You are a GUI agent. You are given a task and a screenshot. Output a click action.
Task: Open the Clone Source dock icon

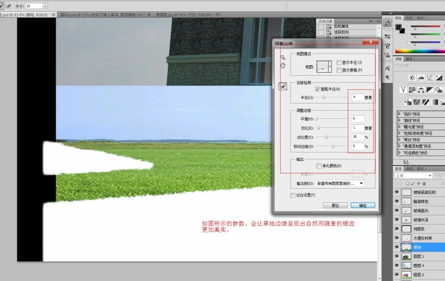(x=387, y=54)
